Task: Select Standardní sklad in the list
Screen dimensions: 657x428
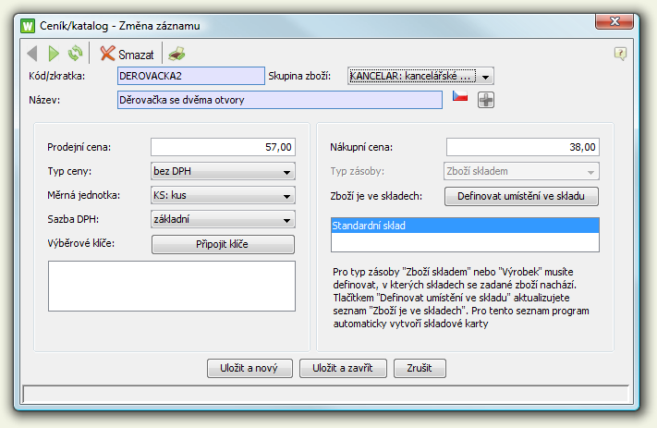Action: [x=464, y=225]
